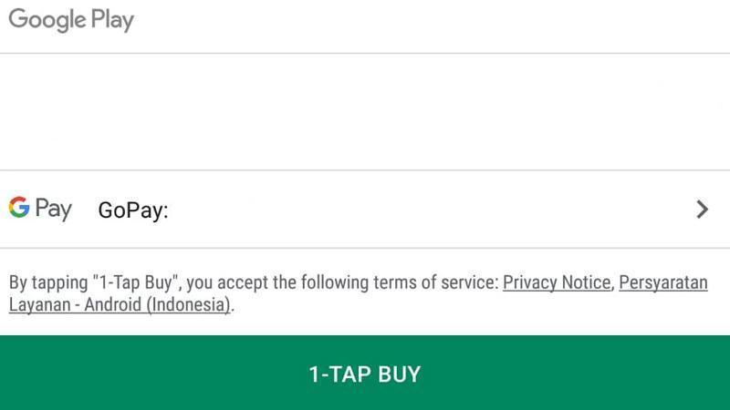The width and height of the screenshot is (730, 410).
Task: Expand payment options via the GoPay chevron
Action: click(x=702, y=210)
